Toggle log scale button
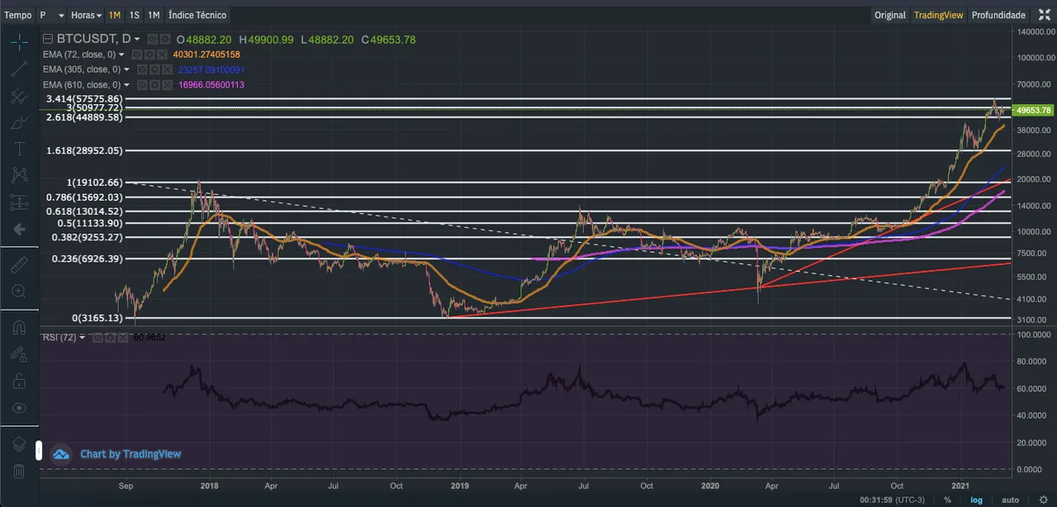Viewport: 1057px width, 507px height. [x=976, y=500]
